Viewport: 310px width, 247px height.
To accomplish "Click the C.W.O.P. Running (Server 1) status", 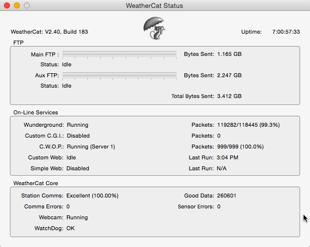I will click(x=91, y=147).
